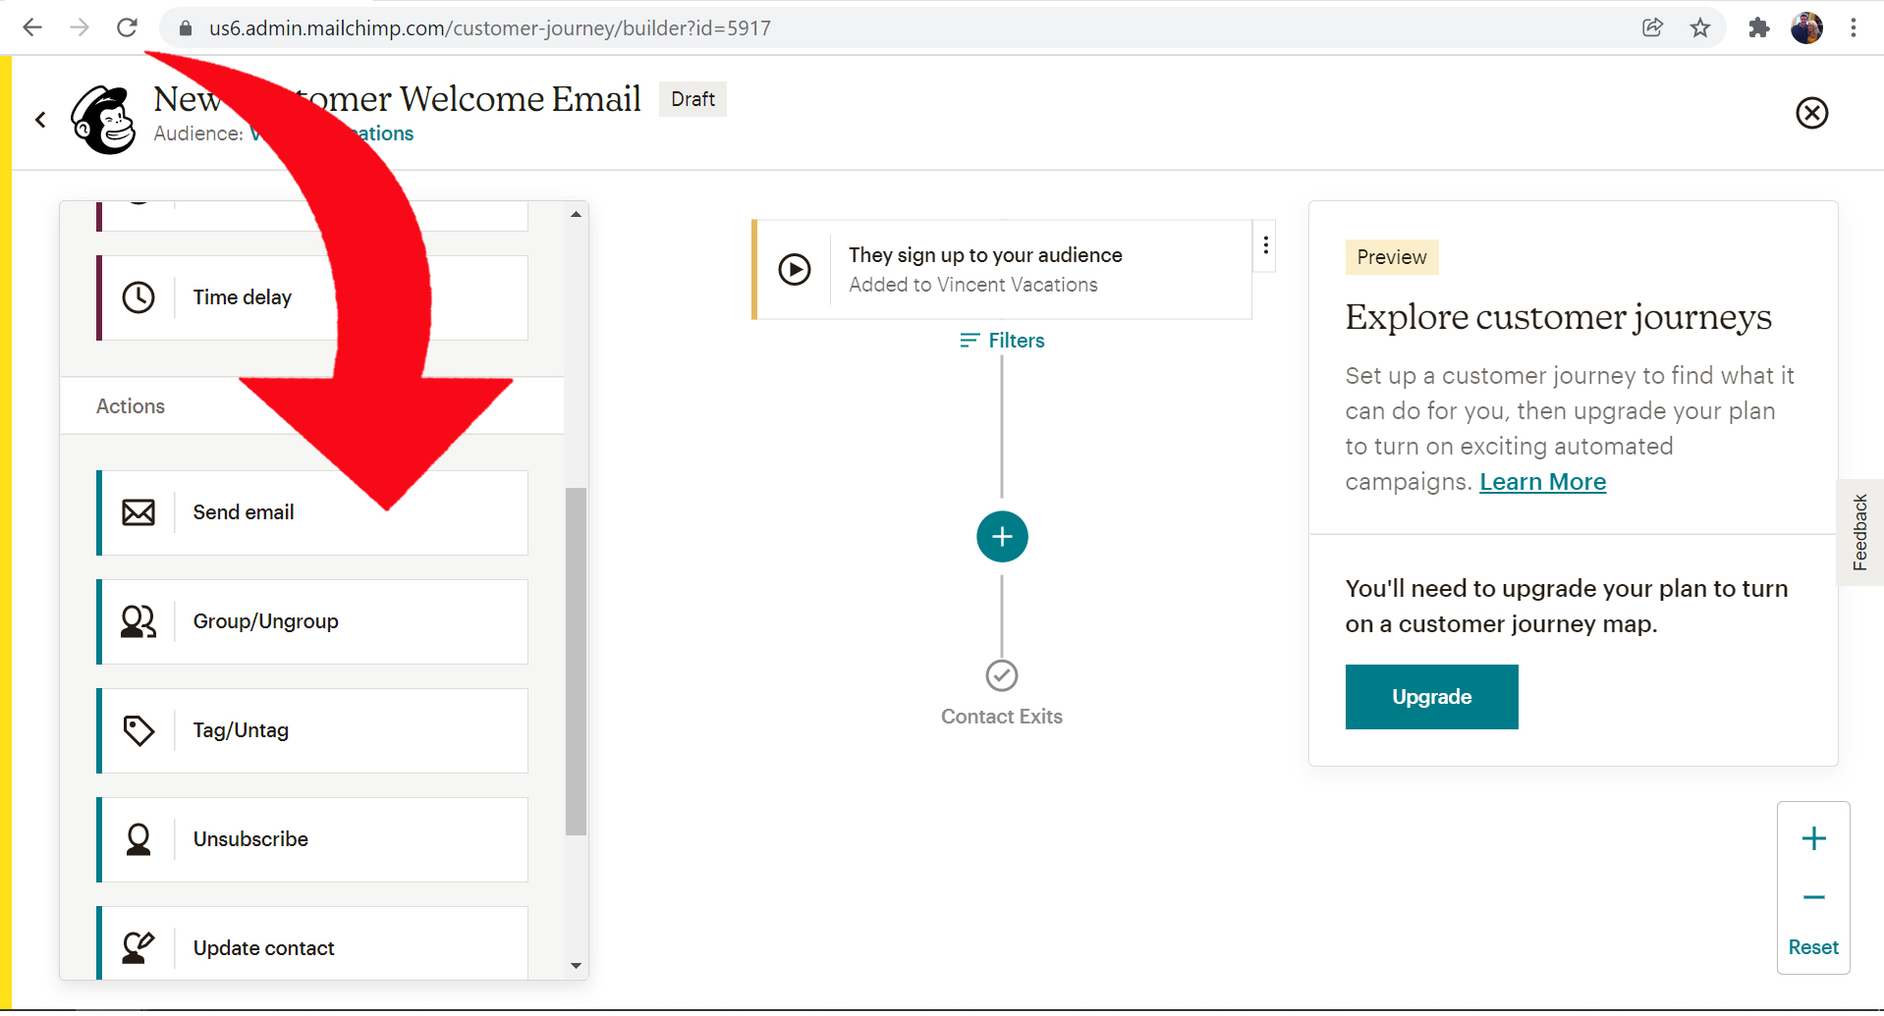Viewport: 1884px width, 1016px height.
Task: Zoom in on the journey map
Action: point(1814,838)
